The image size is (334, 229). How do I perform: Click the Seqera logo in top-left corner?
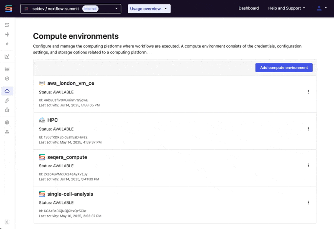8,8
